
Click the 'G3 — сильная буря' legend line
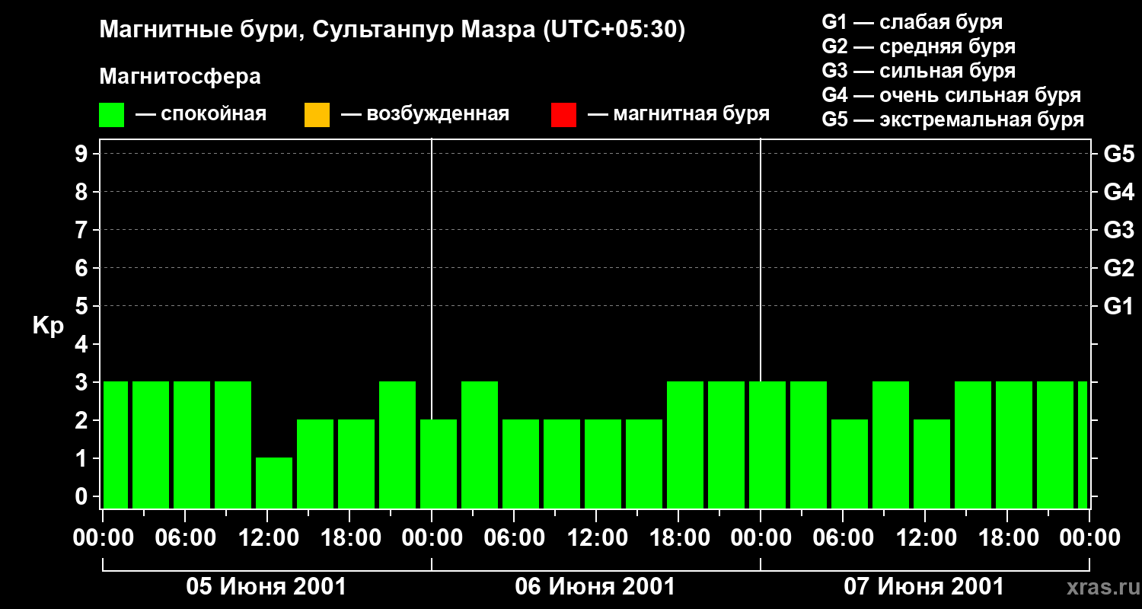(x=918, y=71)
